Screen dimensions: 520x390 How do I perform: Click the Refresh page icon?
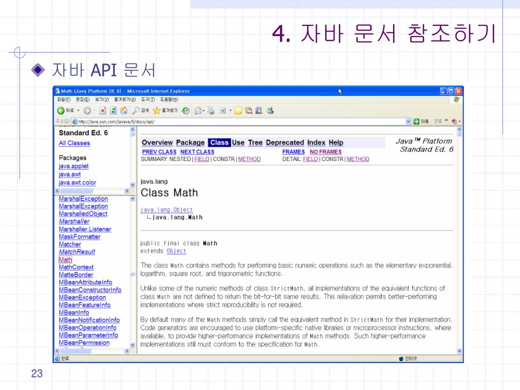[113, 110]
